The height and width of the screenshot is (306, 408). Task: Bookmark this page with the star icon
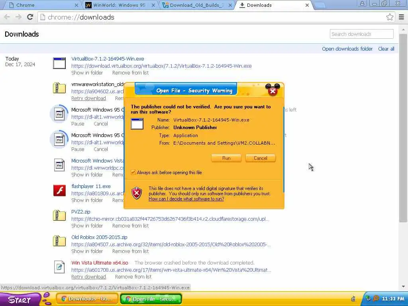(x=390, y=17)
